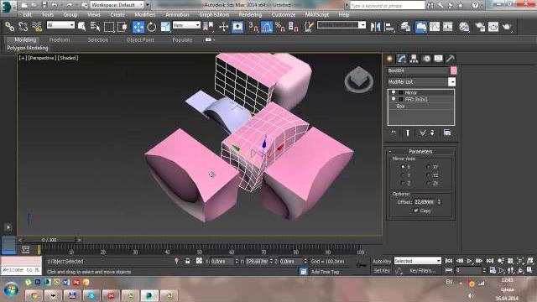Viewport: 537px width, 302px height.
Task: Open the key mode Selected dropdown
Action: point(418,261)
